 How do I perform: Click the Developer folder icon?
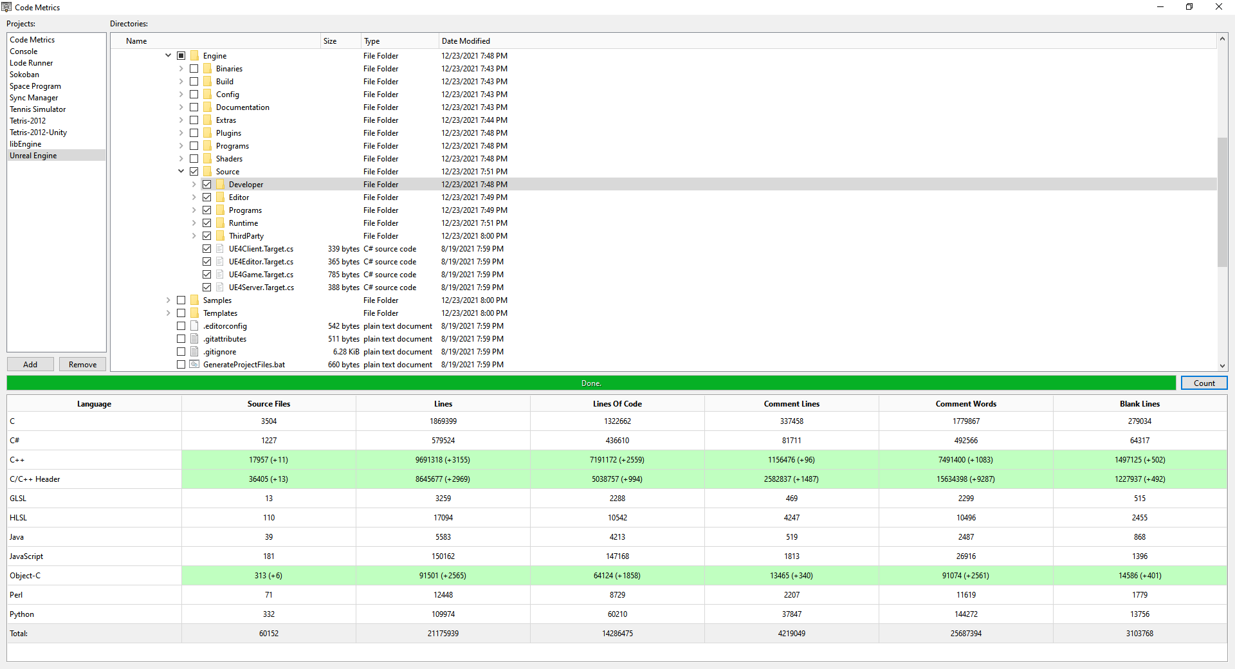pos(219,184)
